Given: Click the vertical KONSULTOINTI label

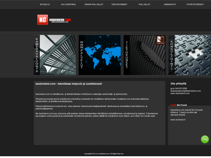Looking at the screenshot, I should coord(172,55).
